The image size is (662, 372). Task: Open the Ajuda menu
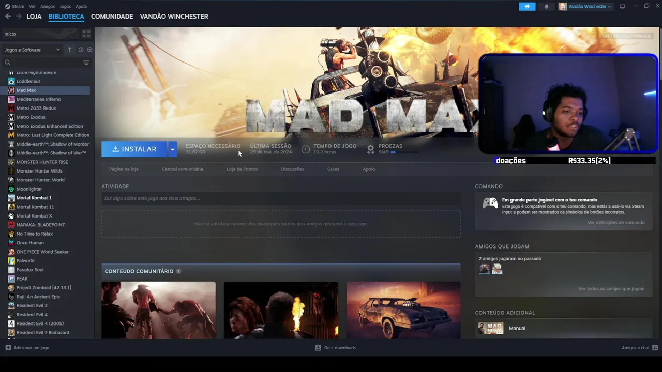(x=81, y=7)
